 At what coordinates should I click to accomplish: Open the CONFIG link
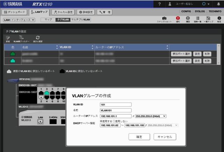click(186, 11)
